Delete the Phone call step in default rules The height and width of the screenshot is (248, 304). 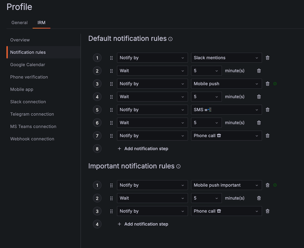pyautogui.click(x=267, y=136)
